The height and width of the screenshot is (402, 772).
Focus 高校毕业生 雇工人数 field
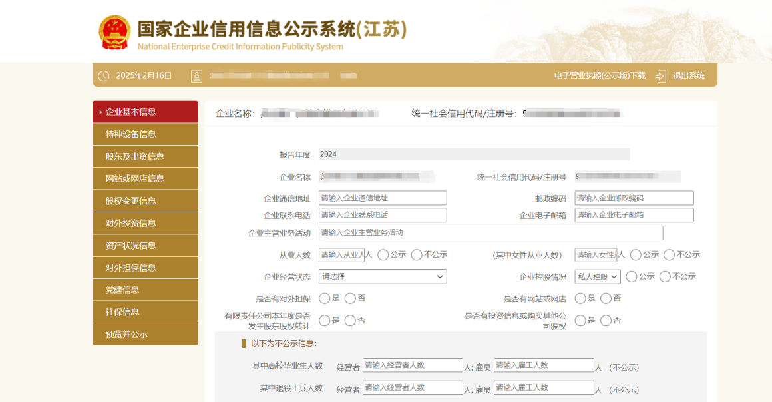pos(544,365)
